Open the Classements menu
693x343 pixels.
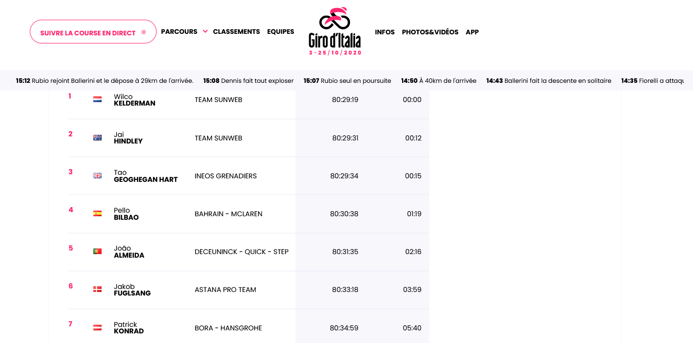pyautogui.click(x=236, y=32)
